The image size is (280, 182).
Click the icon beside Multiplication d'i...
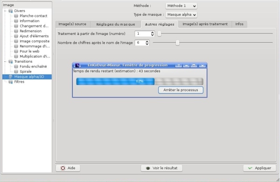click(x=16, y=57)
